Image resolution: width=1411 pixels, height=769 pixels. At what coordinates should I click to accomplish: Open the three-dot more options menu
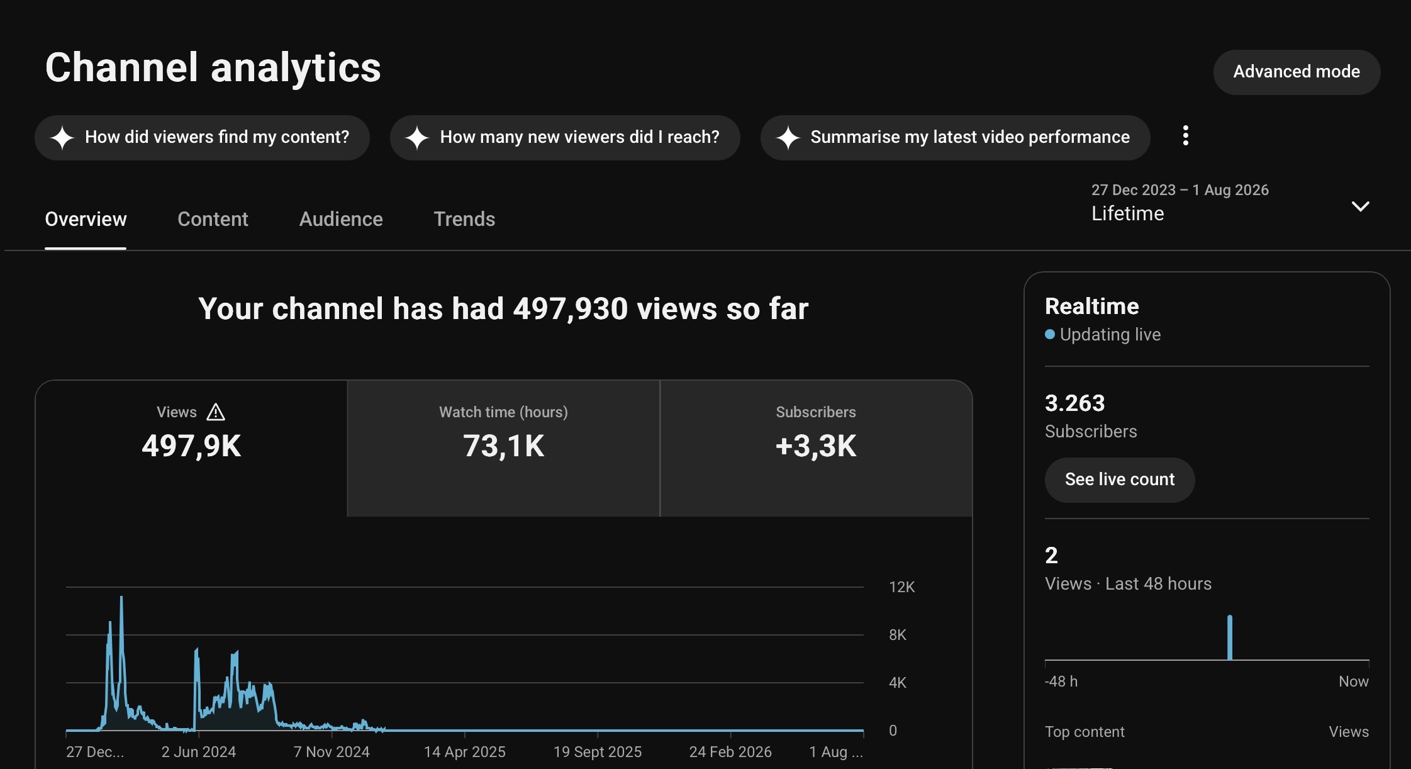pos(1186,136)
